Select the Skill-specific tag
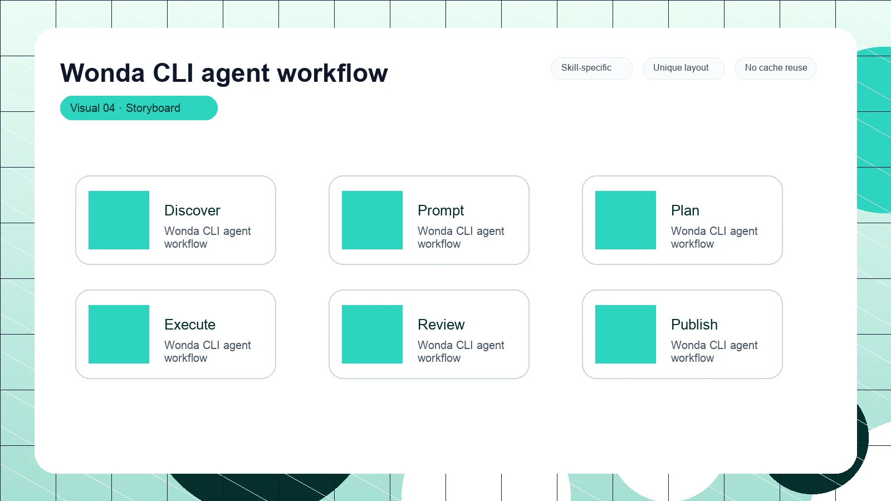 [x=592, y=68]
